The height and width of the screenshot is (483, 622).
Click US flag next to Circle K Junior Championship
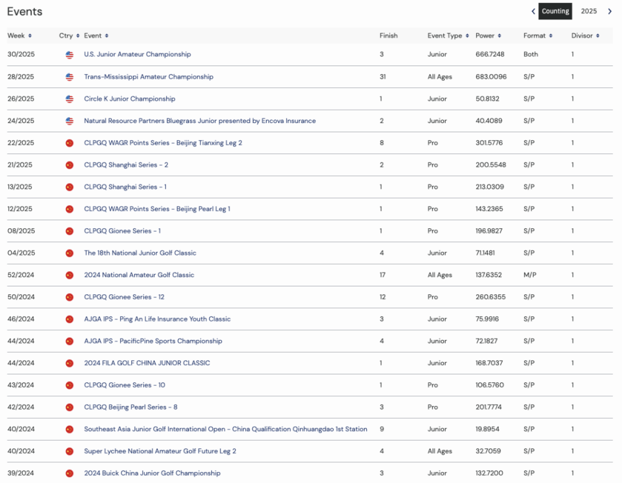pos(69,99)
